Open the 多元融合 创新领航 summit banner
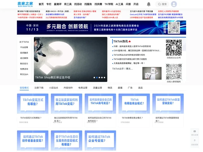Image resolution: width=203 pixels, height=152 pixels. [101, 28]
